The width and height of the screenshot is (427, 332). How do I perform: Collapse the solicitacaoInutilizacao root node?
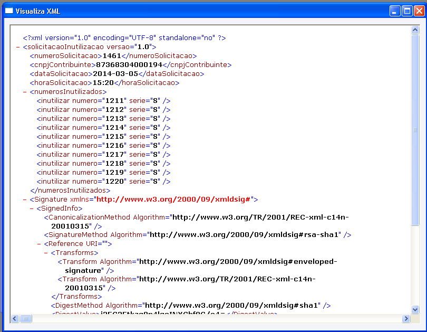tap(18, 47)
